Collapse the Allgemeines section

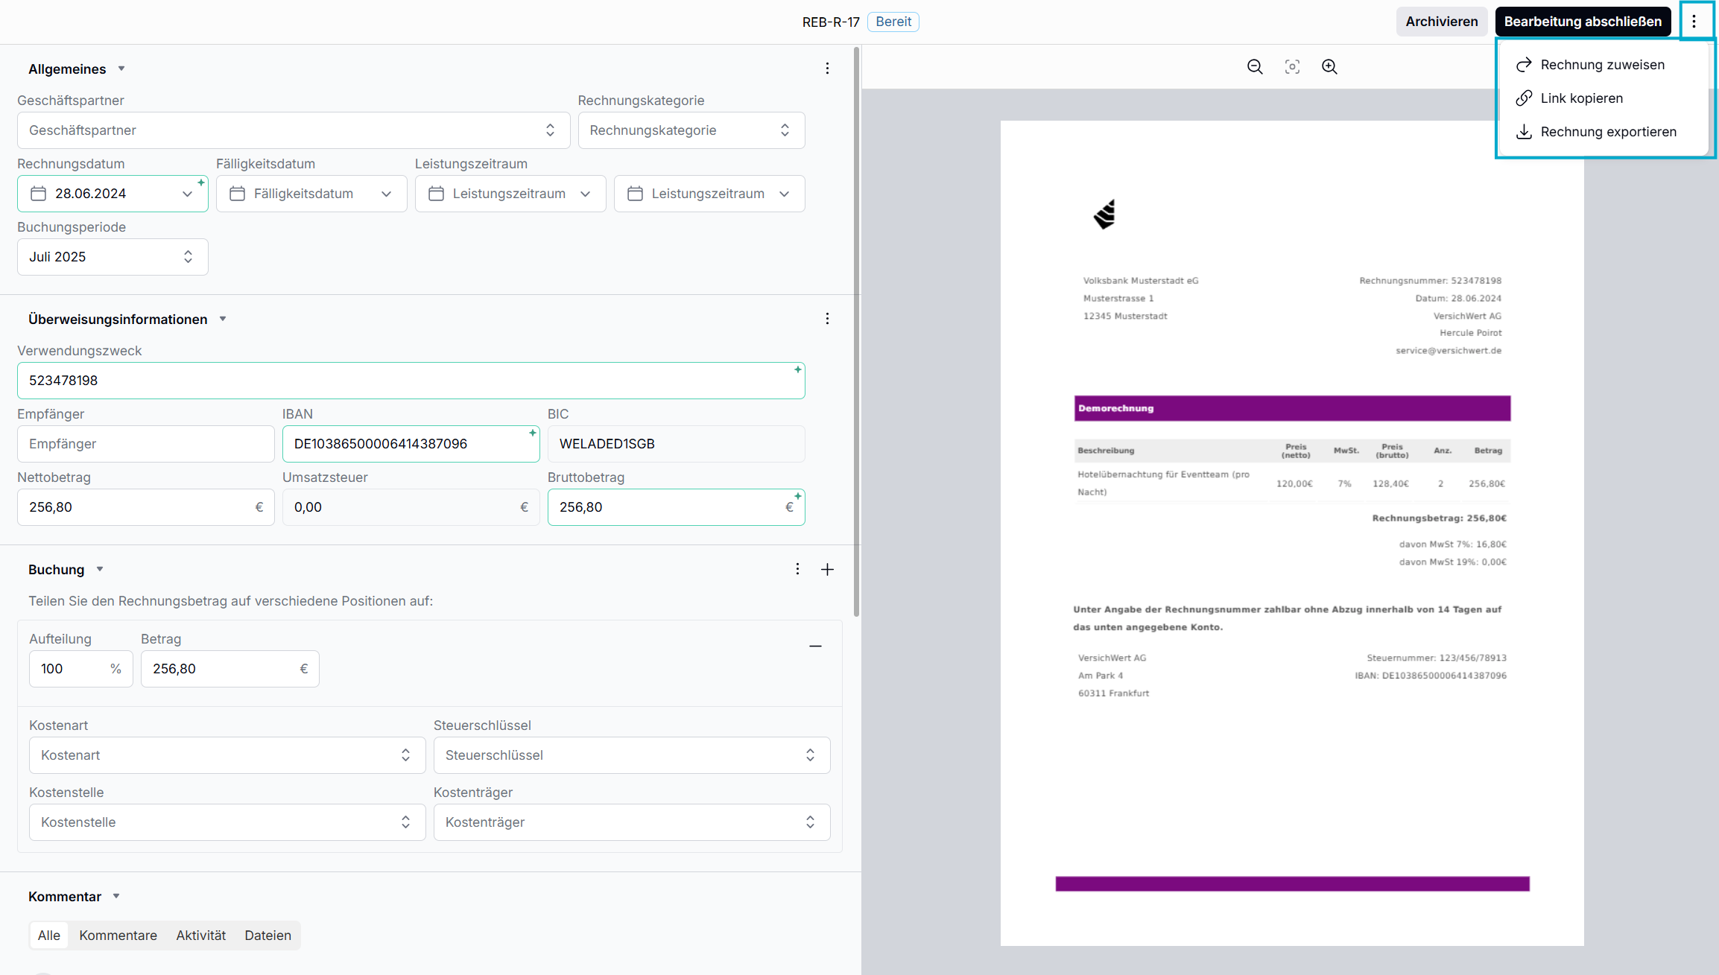(x=121, y=69)
